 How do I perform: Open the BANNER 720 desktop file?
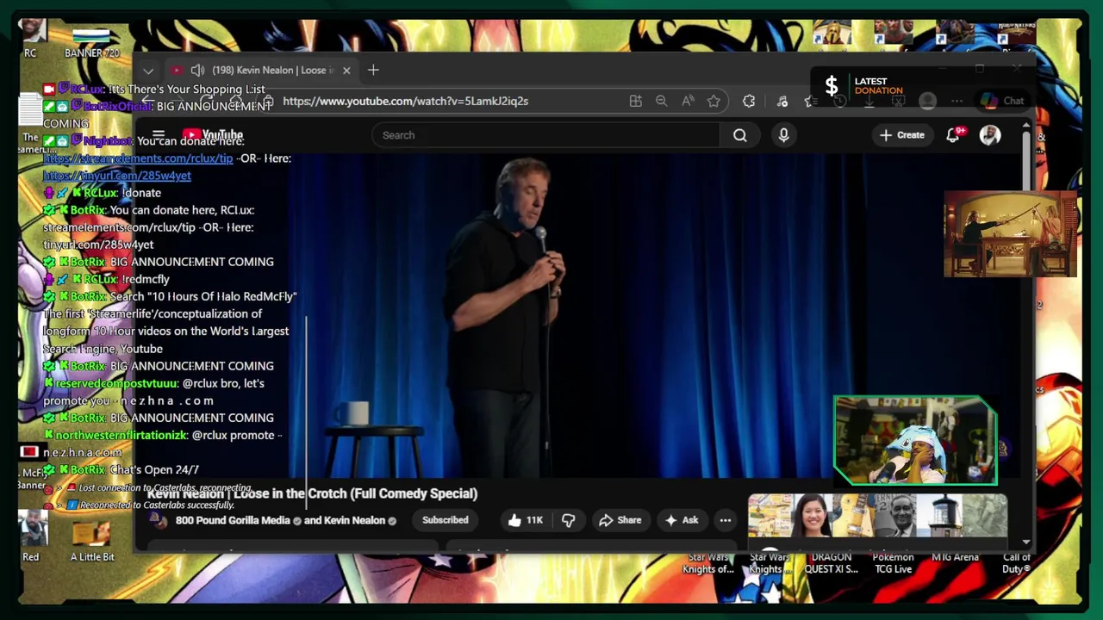[92, 43]
